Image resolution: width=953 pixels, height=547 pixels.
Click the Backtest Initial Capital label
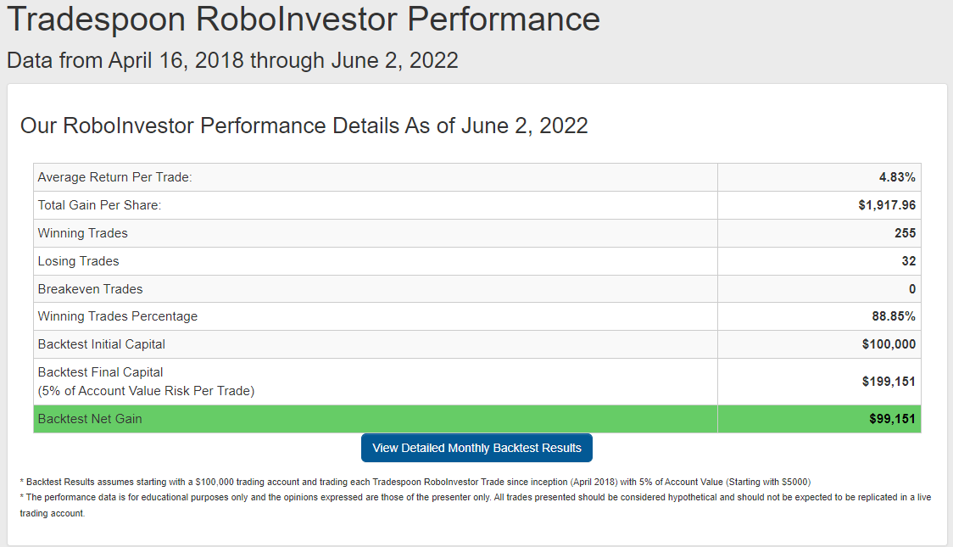point(102,344)
